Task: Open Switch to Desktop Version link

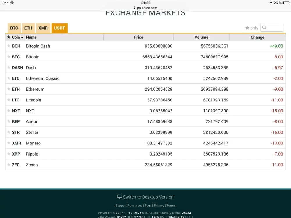Action: click(148, 197)
